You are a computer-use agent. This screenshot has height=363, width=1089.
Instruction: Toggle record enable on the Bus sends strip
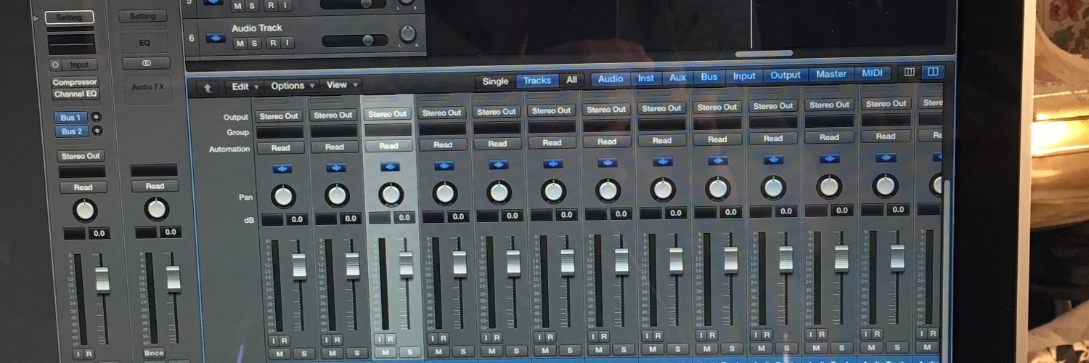tap(89, 354)
